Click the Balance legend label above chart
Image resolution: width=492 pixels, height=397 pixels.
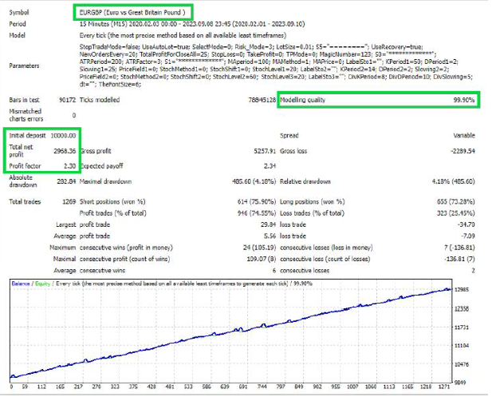[20, 283]
